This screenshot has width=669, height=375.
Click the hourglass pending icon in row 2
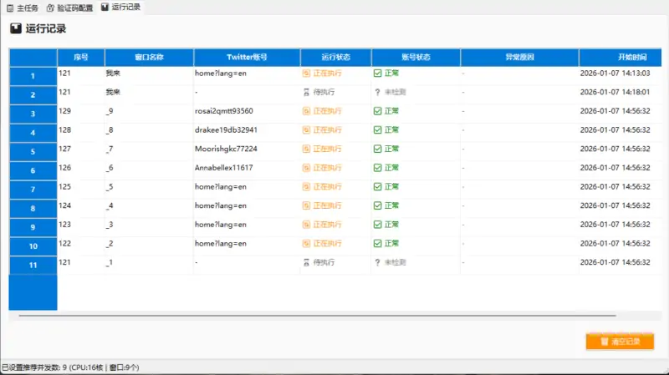pyautogui.click(x=306, y=92)
